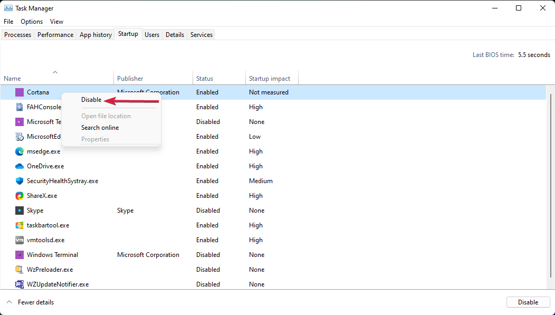Click the vertical scrollbar of the list

point(550,185)
